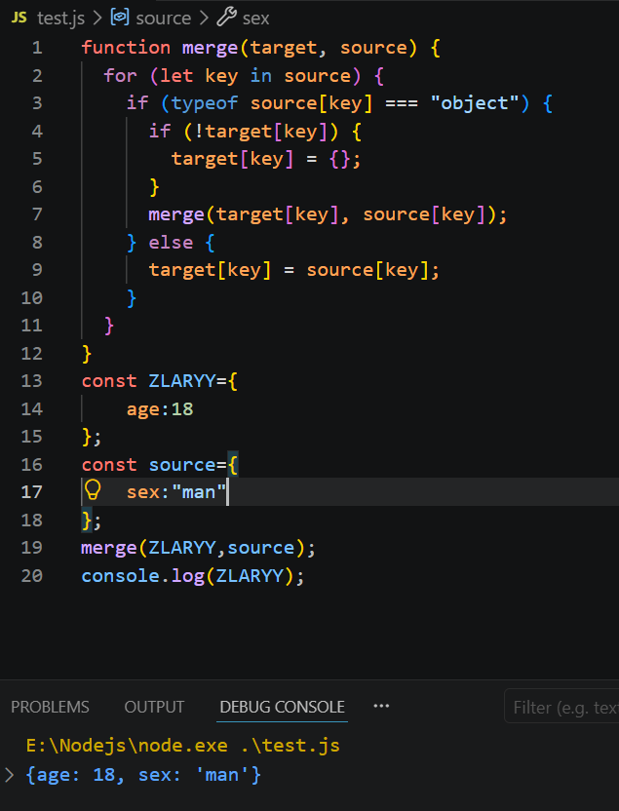This screenshot has width=619, height=811.
Task: Open the panel overflow ellipsis menu
Action: (x=382, y=706)
